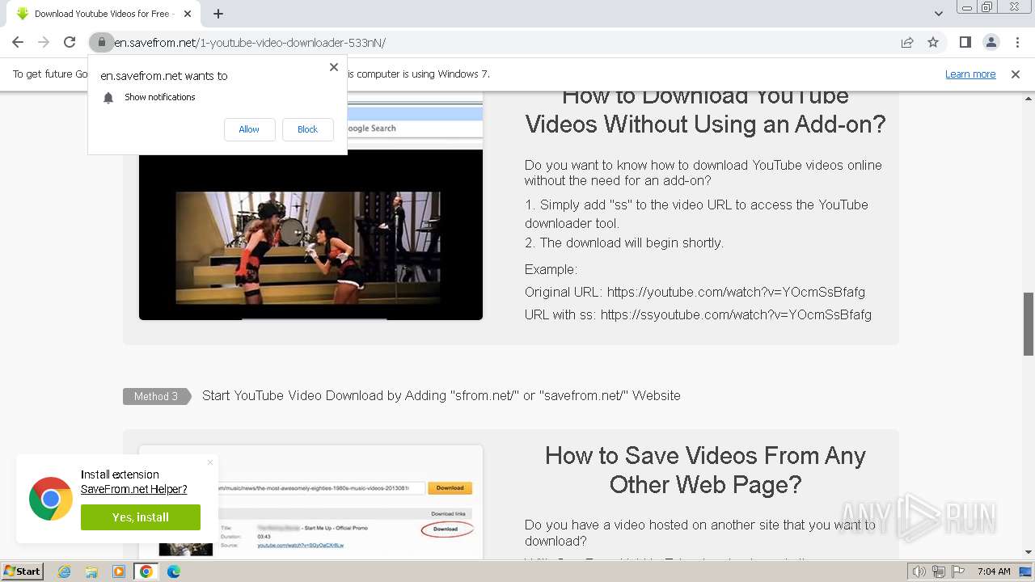Open the Chrome profile avatar
Viewport: 1035px width, 582px height.
coord(991,42)
